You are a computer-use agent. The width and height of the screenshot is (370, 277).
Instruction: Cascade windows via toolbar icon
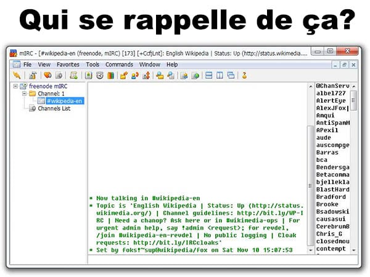coord(231,75)
